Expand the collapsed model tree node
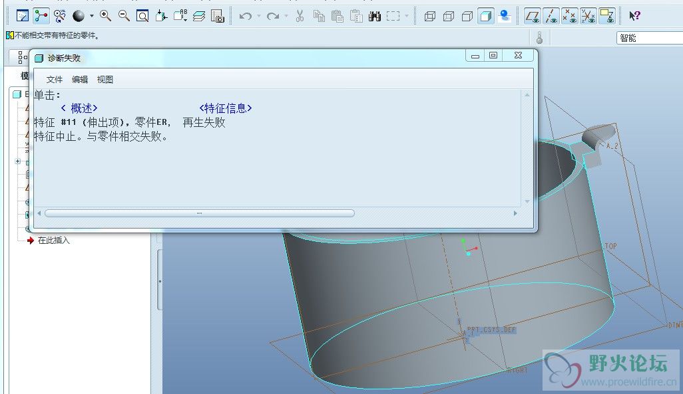Image resolution: width=683 pixels, height=394 pixels. click(18, 161)
